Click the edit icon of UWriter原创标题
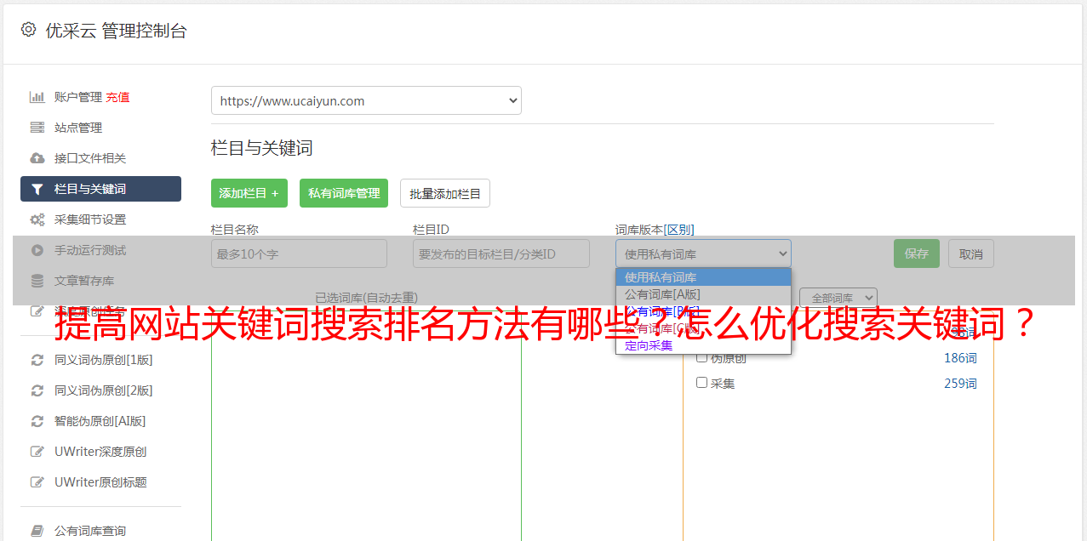 [37, 482]
